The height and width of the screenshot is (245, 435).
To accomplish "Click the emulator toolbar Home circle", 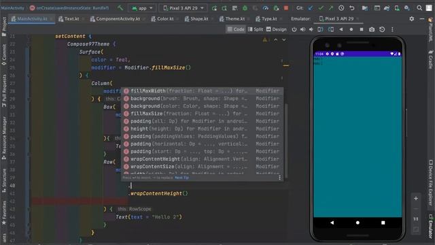I will tap(351, 29).
